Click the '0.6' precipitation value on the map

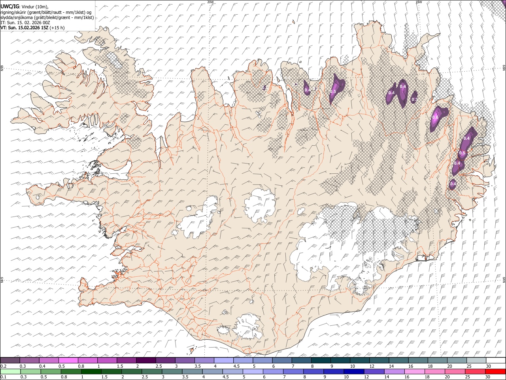coord(436,117)
